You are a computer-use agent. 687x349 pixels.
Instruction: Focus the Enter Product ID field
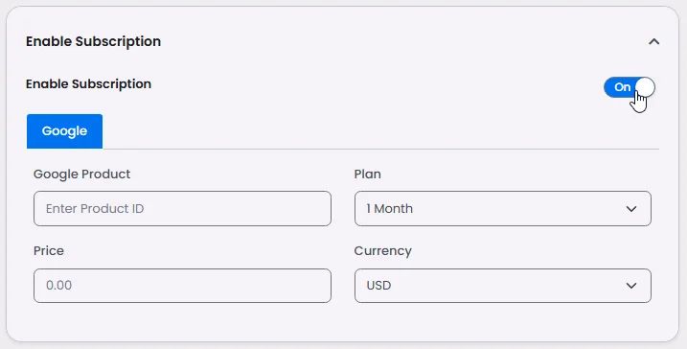(x=182, y=209)
